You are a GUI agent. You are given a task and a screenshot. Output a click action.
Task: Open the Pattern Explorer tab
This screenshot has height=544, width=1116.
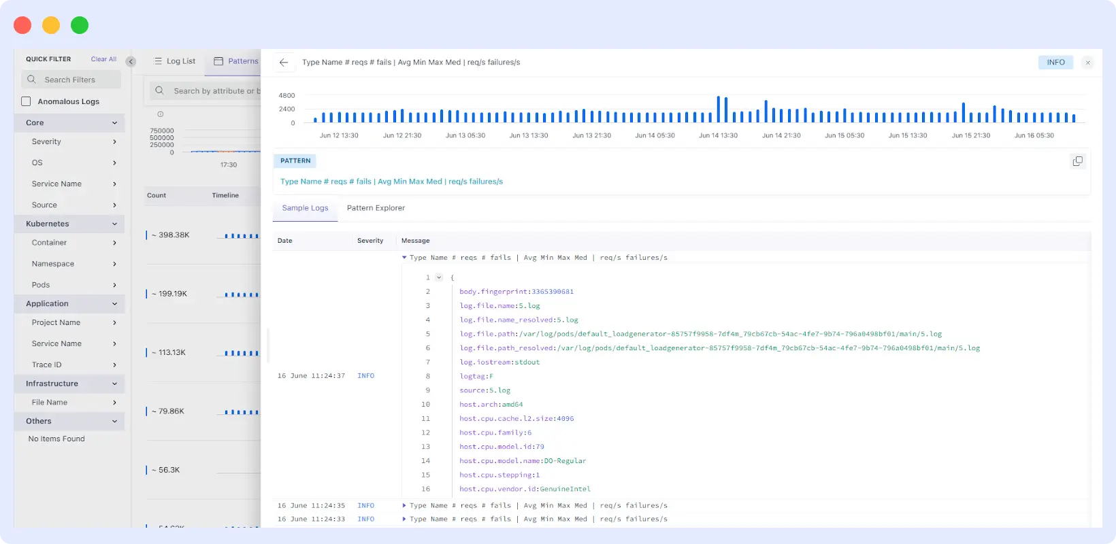(376, 208)
